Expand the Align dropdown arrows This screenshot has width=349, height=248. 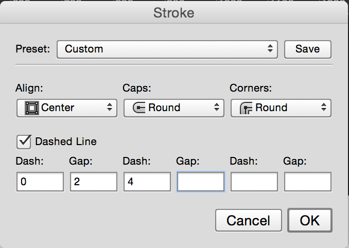(x=109, y=108)
